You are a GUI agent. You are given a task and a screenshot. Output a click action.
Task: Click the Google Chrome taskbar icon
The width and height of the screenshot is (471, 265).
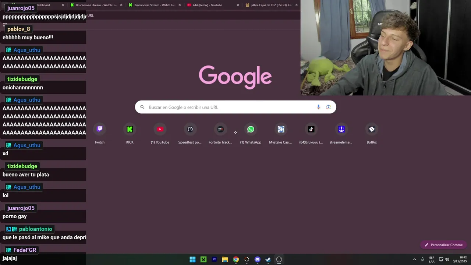(236, 259)
